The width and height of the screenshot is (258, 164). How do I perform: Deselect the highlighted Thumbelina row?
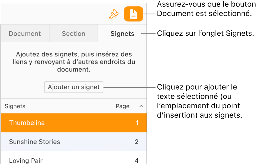coord(27,123)
